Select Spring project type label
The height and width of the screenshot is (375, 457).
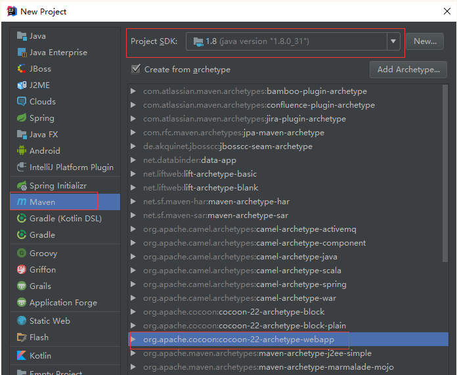point(42,118)
